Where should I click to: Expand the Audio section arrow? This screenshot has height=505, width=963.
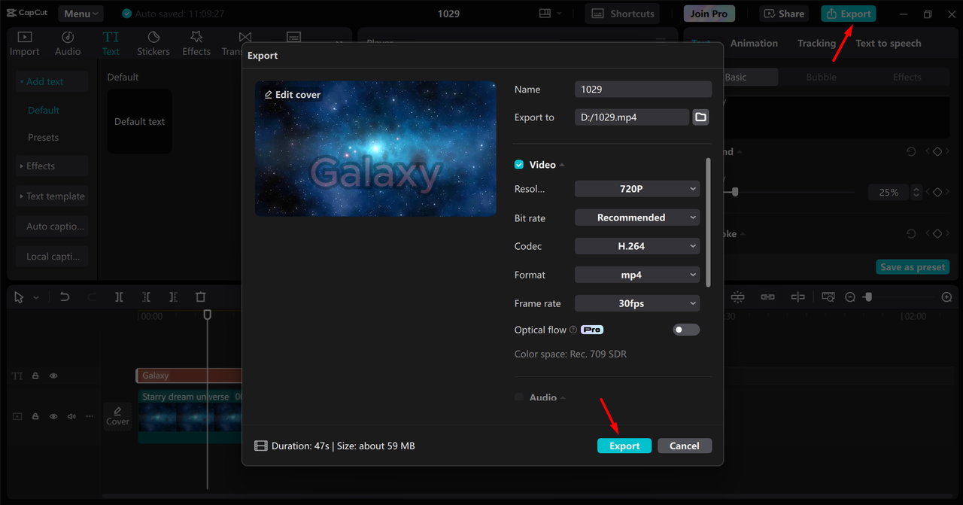(x=563, y=397)
